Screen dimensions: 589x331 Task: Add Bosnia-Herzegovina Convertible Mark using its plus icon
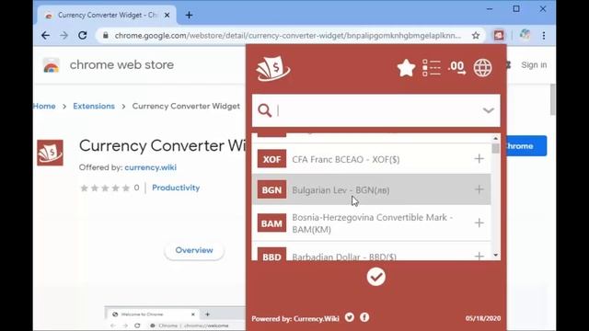click(479, 223)
